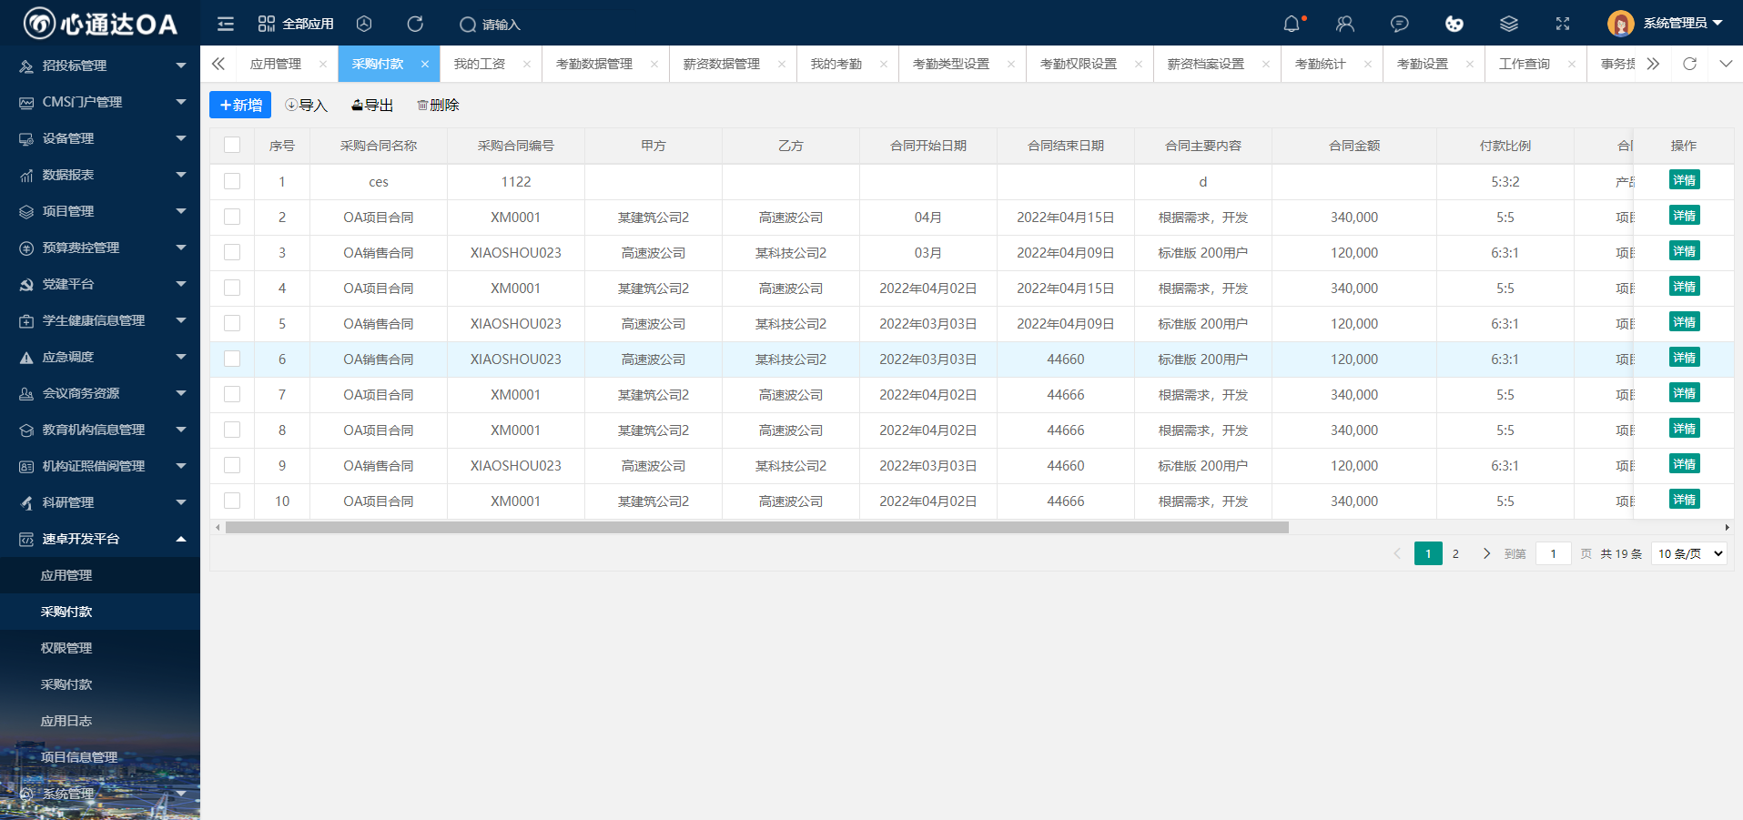Screen dimensions: 1743x820
Task: Close the 考勤数据管理 tab
Action: click(x=654, y=64)
